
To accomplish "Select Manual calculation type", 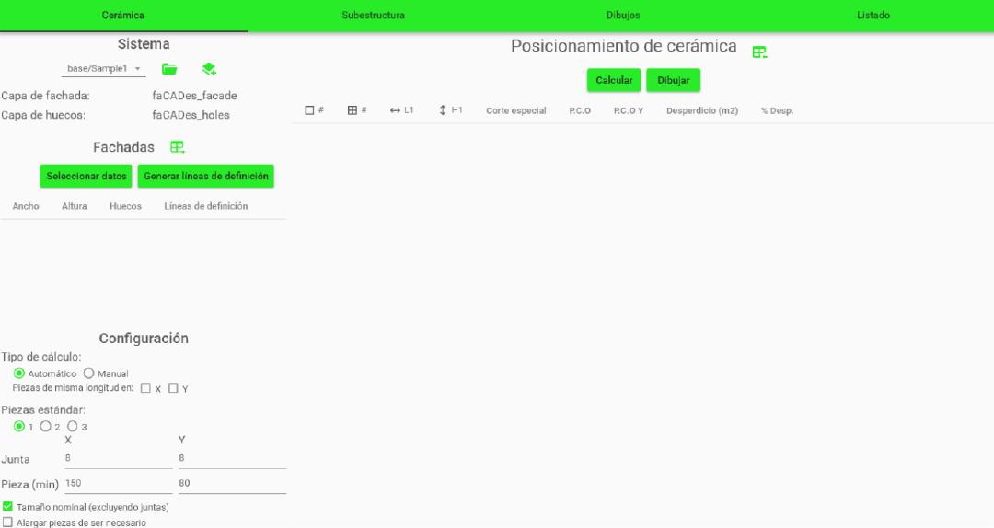I will [89, 373].
